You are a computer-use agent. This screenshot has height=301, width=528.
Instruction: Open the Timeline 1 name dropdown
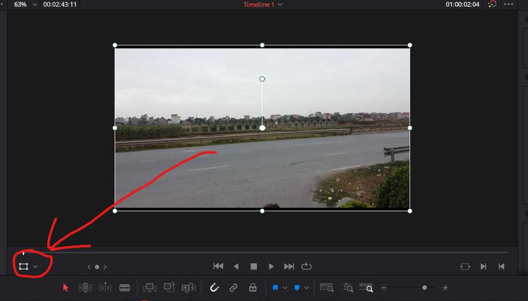(x=280, y=5)
